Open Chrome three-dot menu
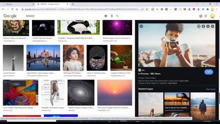 [x=217, y=9]
